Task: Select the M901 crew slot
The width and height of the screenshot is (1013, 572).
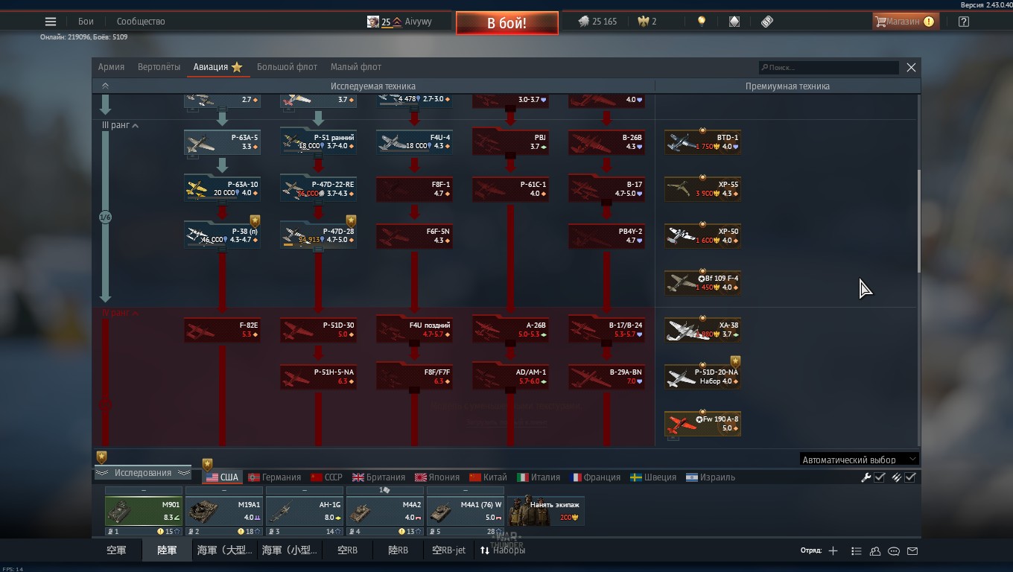Action: pos(144,512)
